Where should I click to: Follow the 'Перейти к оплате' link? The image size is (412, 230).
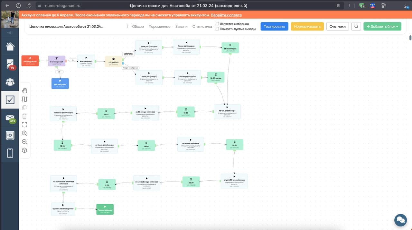click(x=226, y=15)
